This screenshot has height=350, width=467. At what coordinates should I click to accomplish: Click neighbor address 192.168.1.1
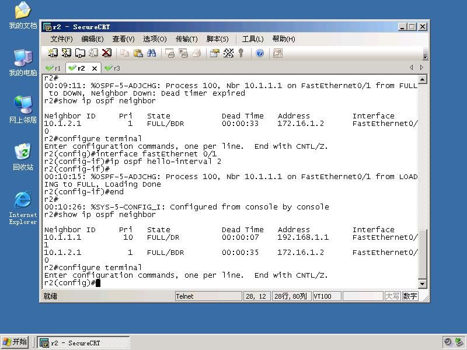(303, 237)
